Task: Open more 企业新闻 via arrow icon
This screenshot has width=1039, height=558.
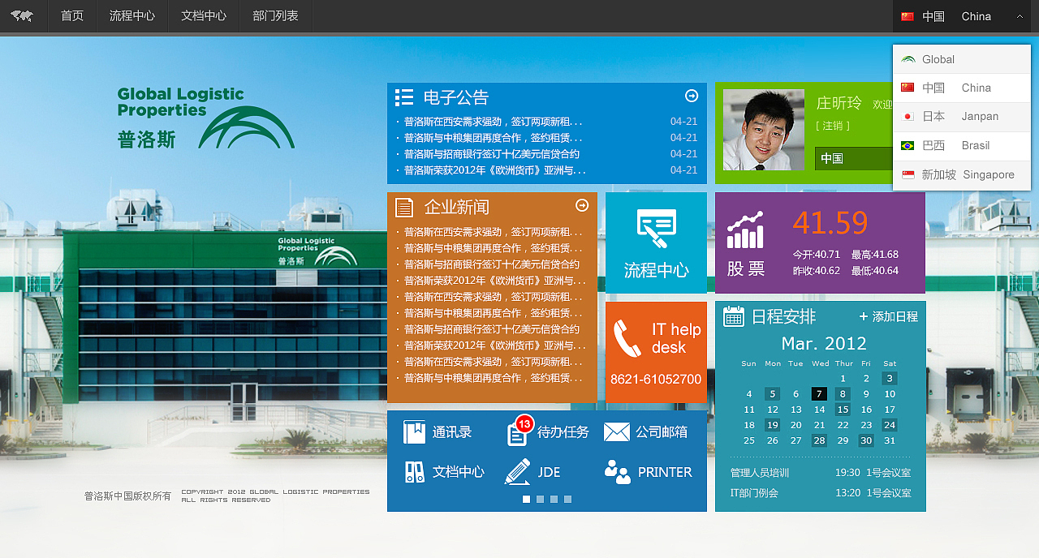Action: (x=582, y=205)
